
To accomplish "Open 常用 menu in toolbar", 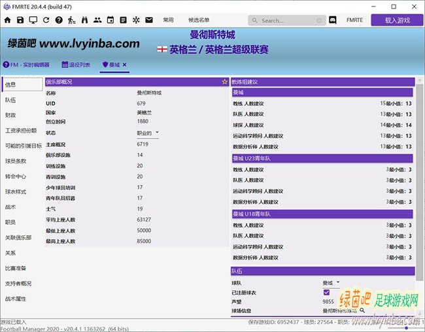I will pyautogui.click(x=168, y=20).
